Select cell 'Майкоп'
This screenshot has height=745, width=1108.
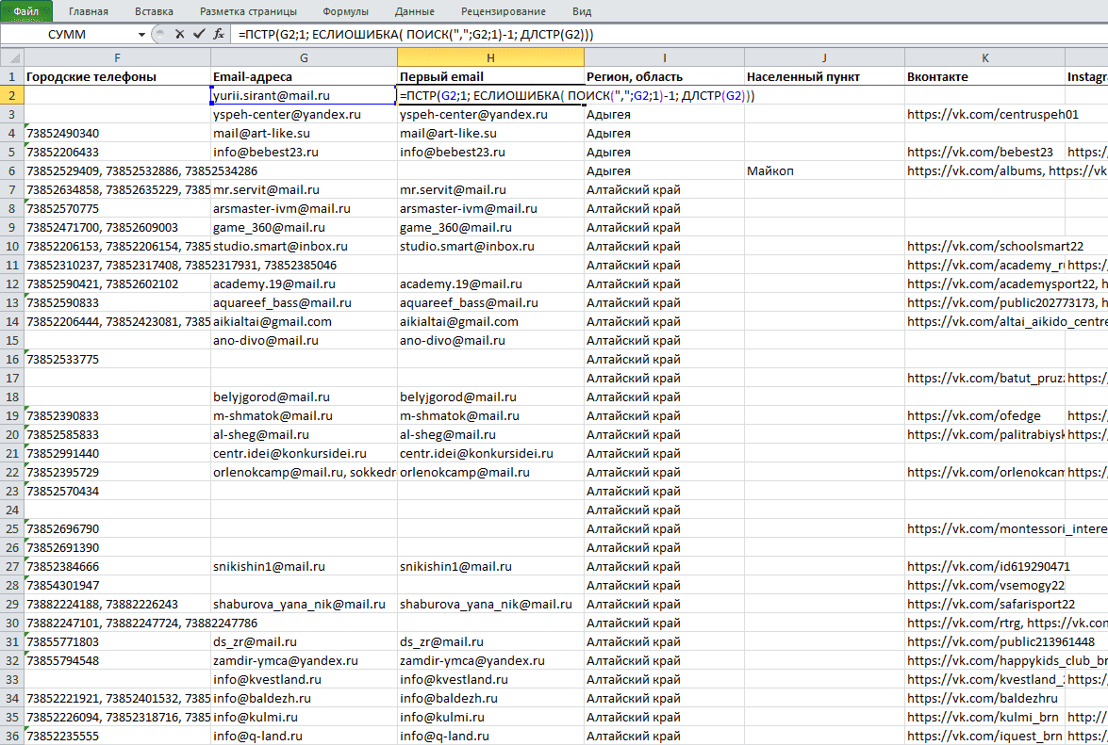(824, 170)
